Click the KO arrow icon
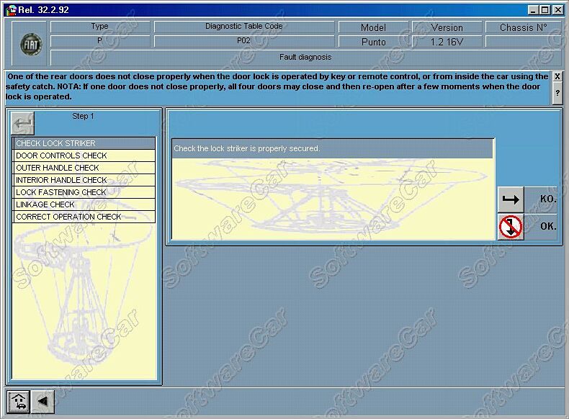The image size is (569, 419). click(511, 200)
